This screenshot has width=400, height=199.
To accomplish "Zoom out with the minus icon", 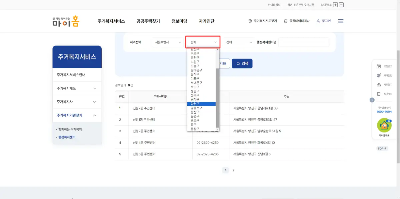I will click(341, 5).
